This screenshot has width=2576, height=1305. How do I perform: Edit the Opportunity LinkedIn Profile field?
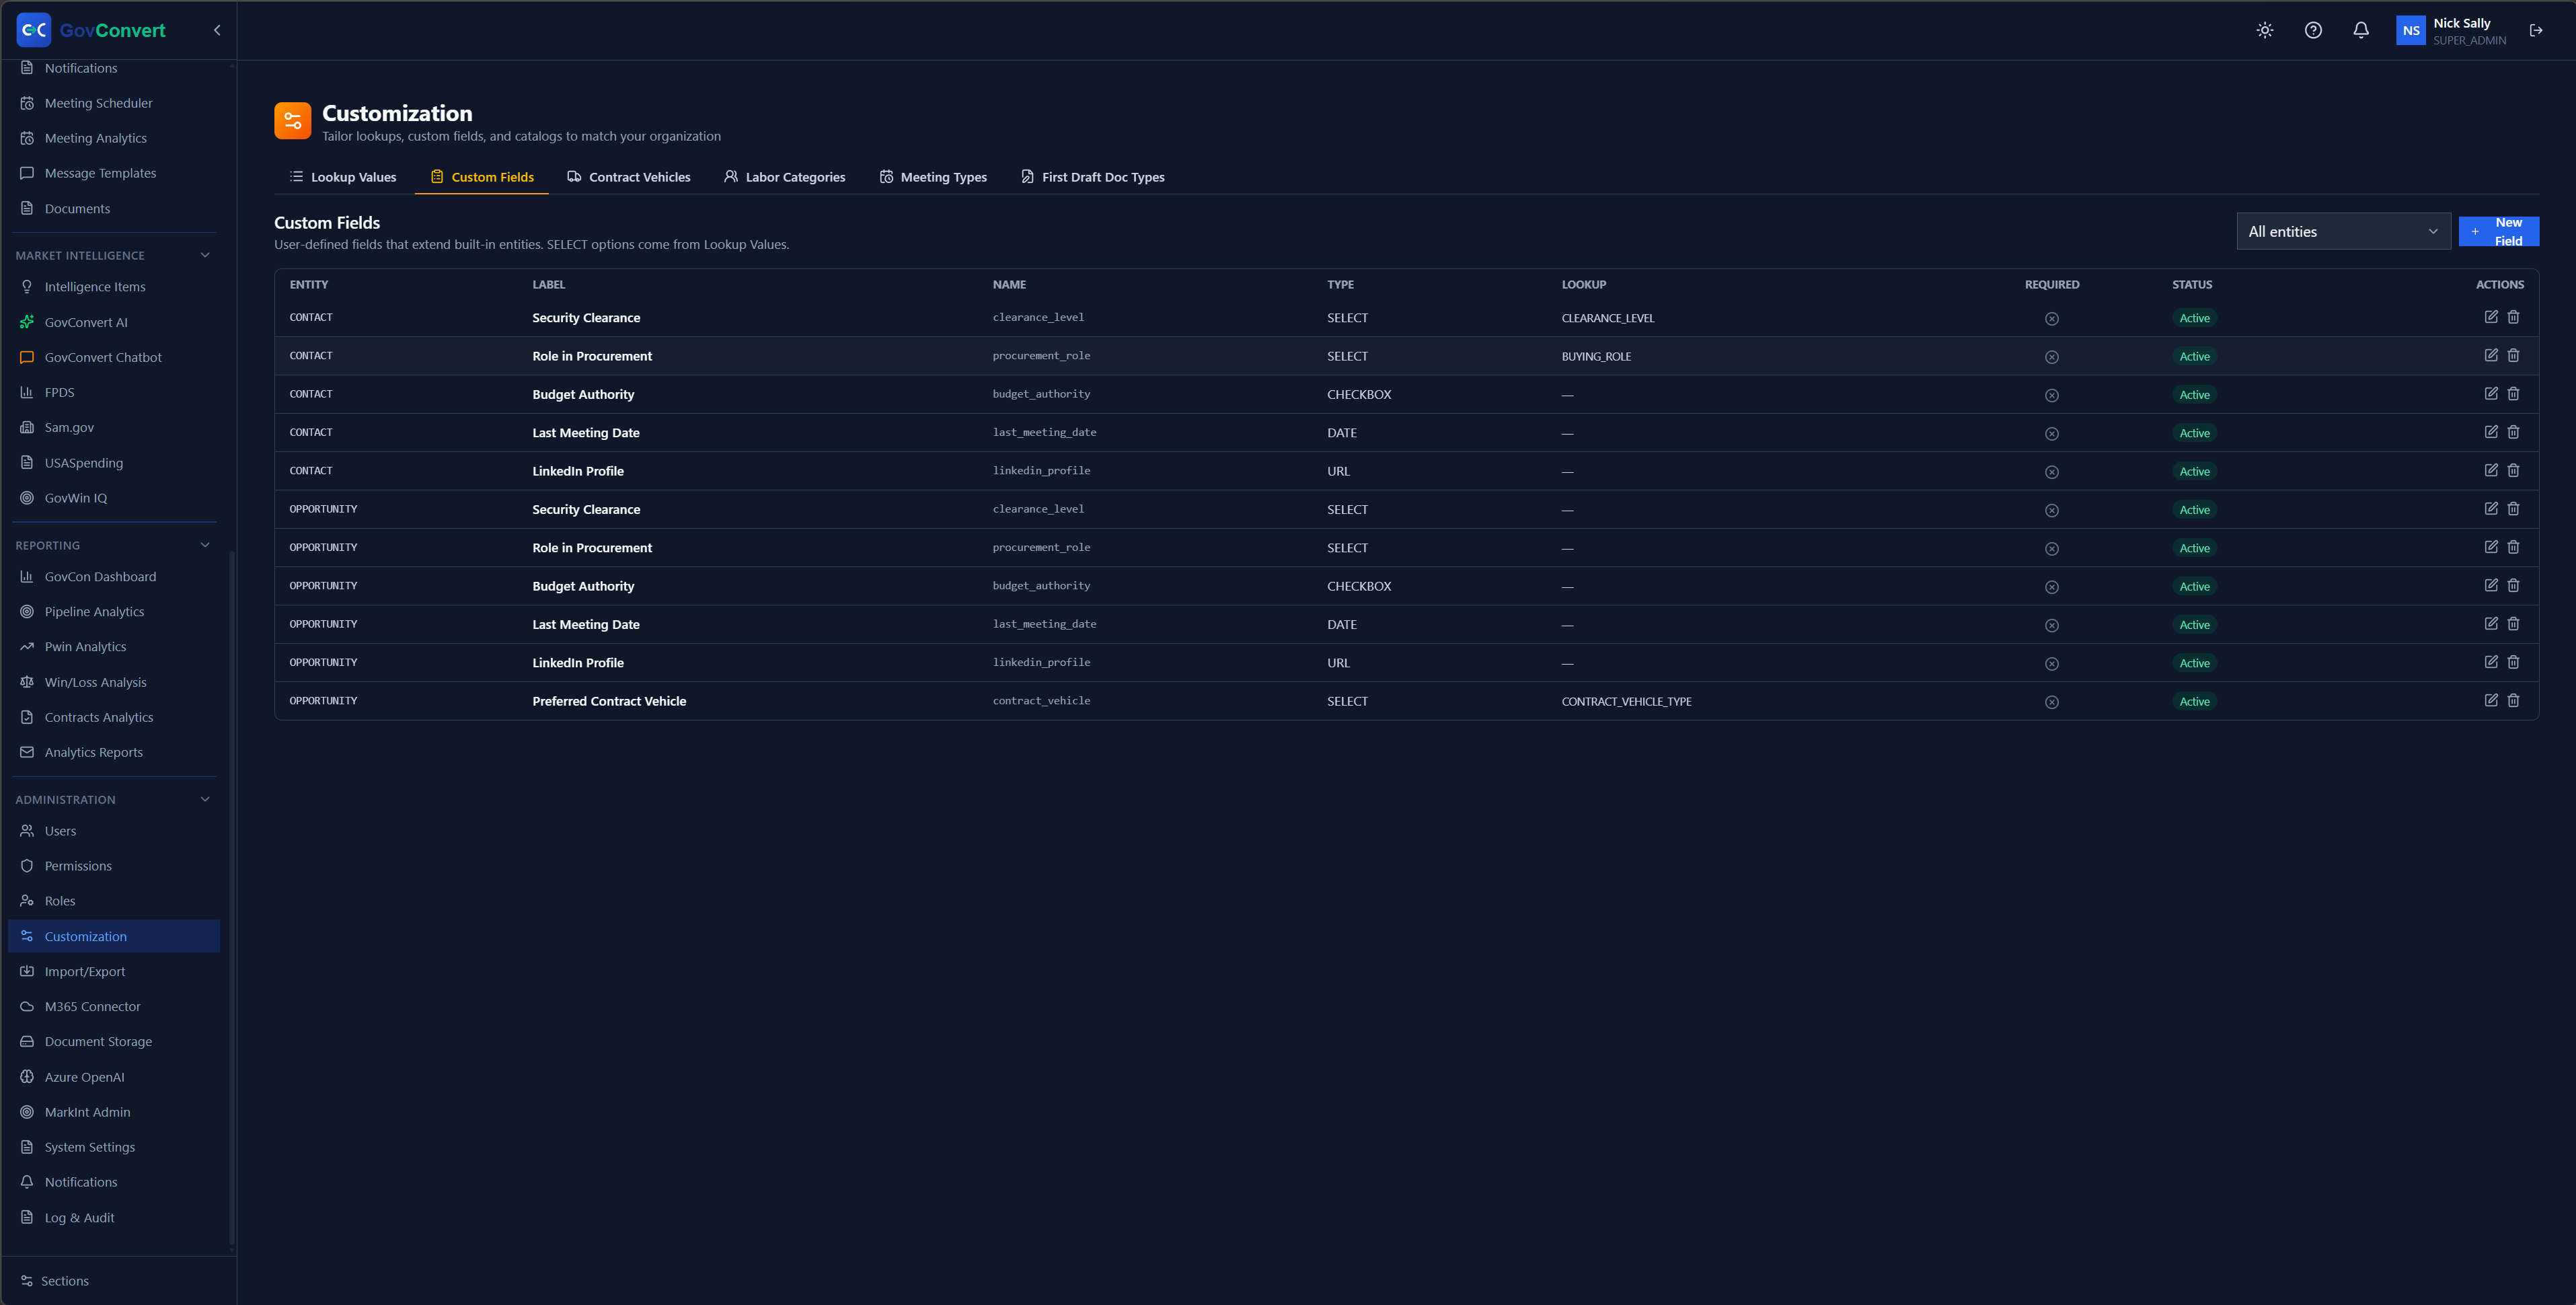point(2491,662)
